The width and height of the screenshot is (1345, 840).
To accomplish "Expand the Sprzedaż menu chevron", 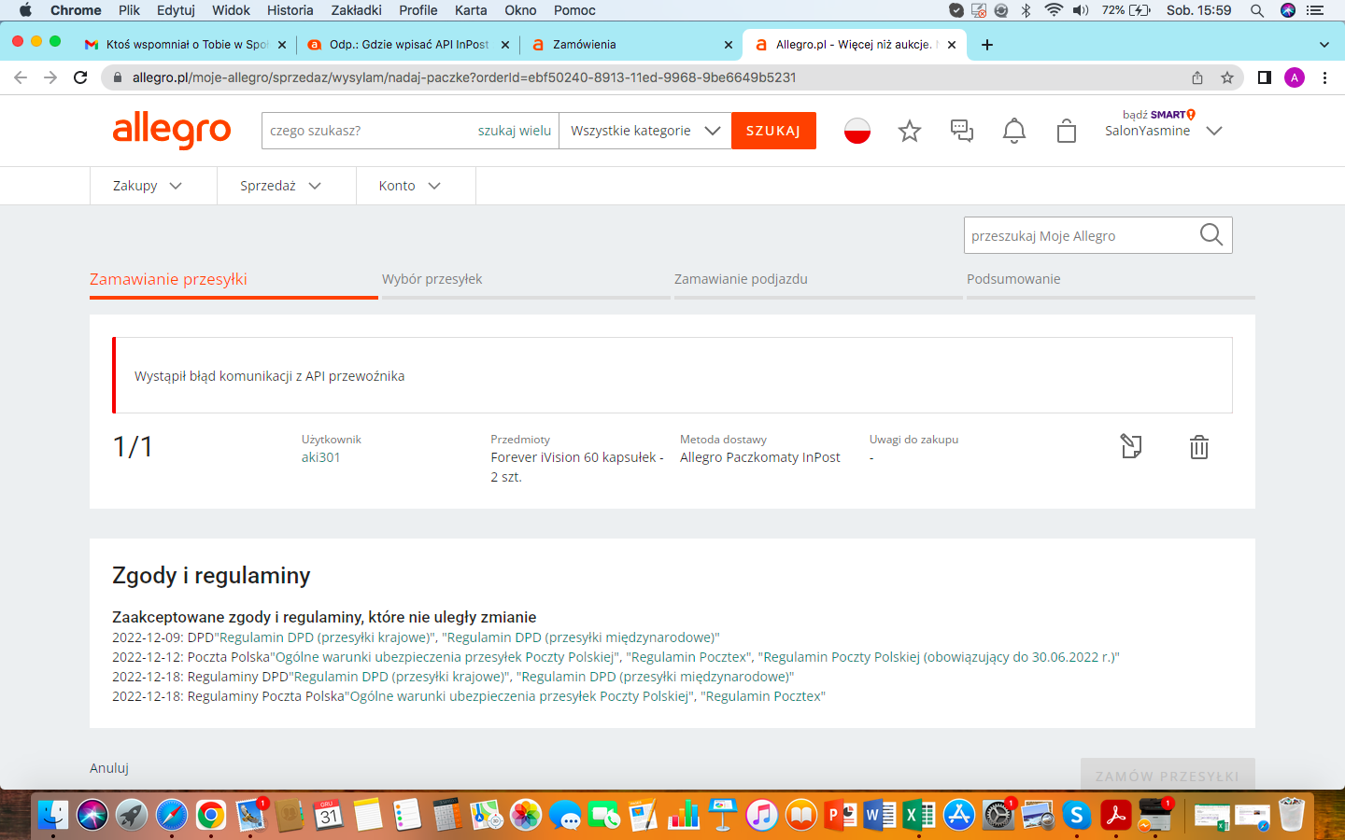I will pyautogui.click(x=315, y=186).
